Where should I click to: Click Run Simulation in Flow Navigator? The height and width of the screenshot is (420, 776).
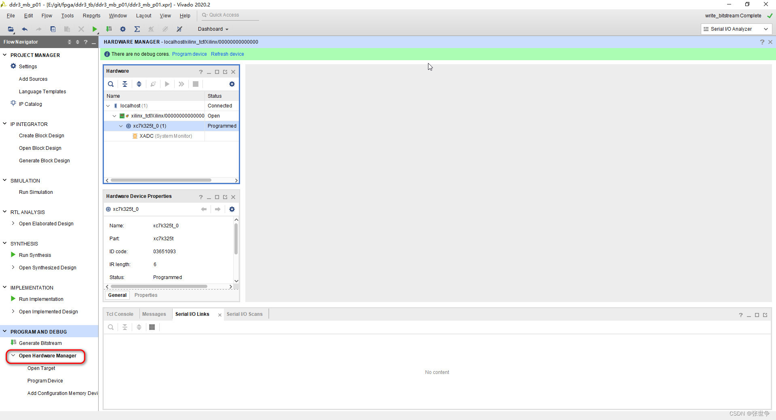point(36,192)
